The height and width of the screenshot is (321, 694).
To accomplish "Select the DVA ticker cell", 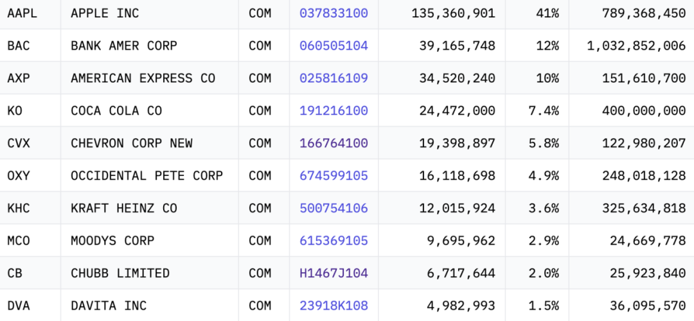I will pos(30,306).
